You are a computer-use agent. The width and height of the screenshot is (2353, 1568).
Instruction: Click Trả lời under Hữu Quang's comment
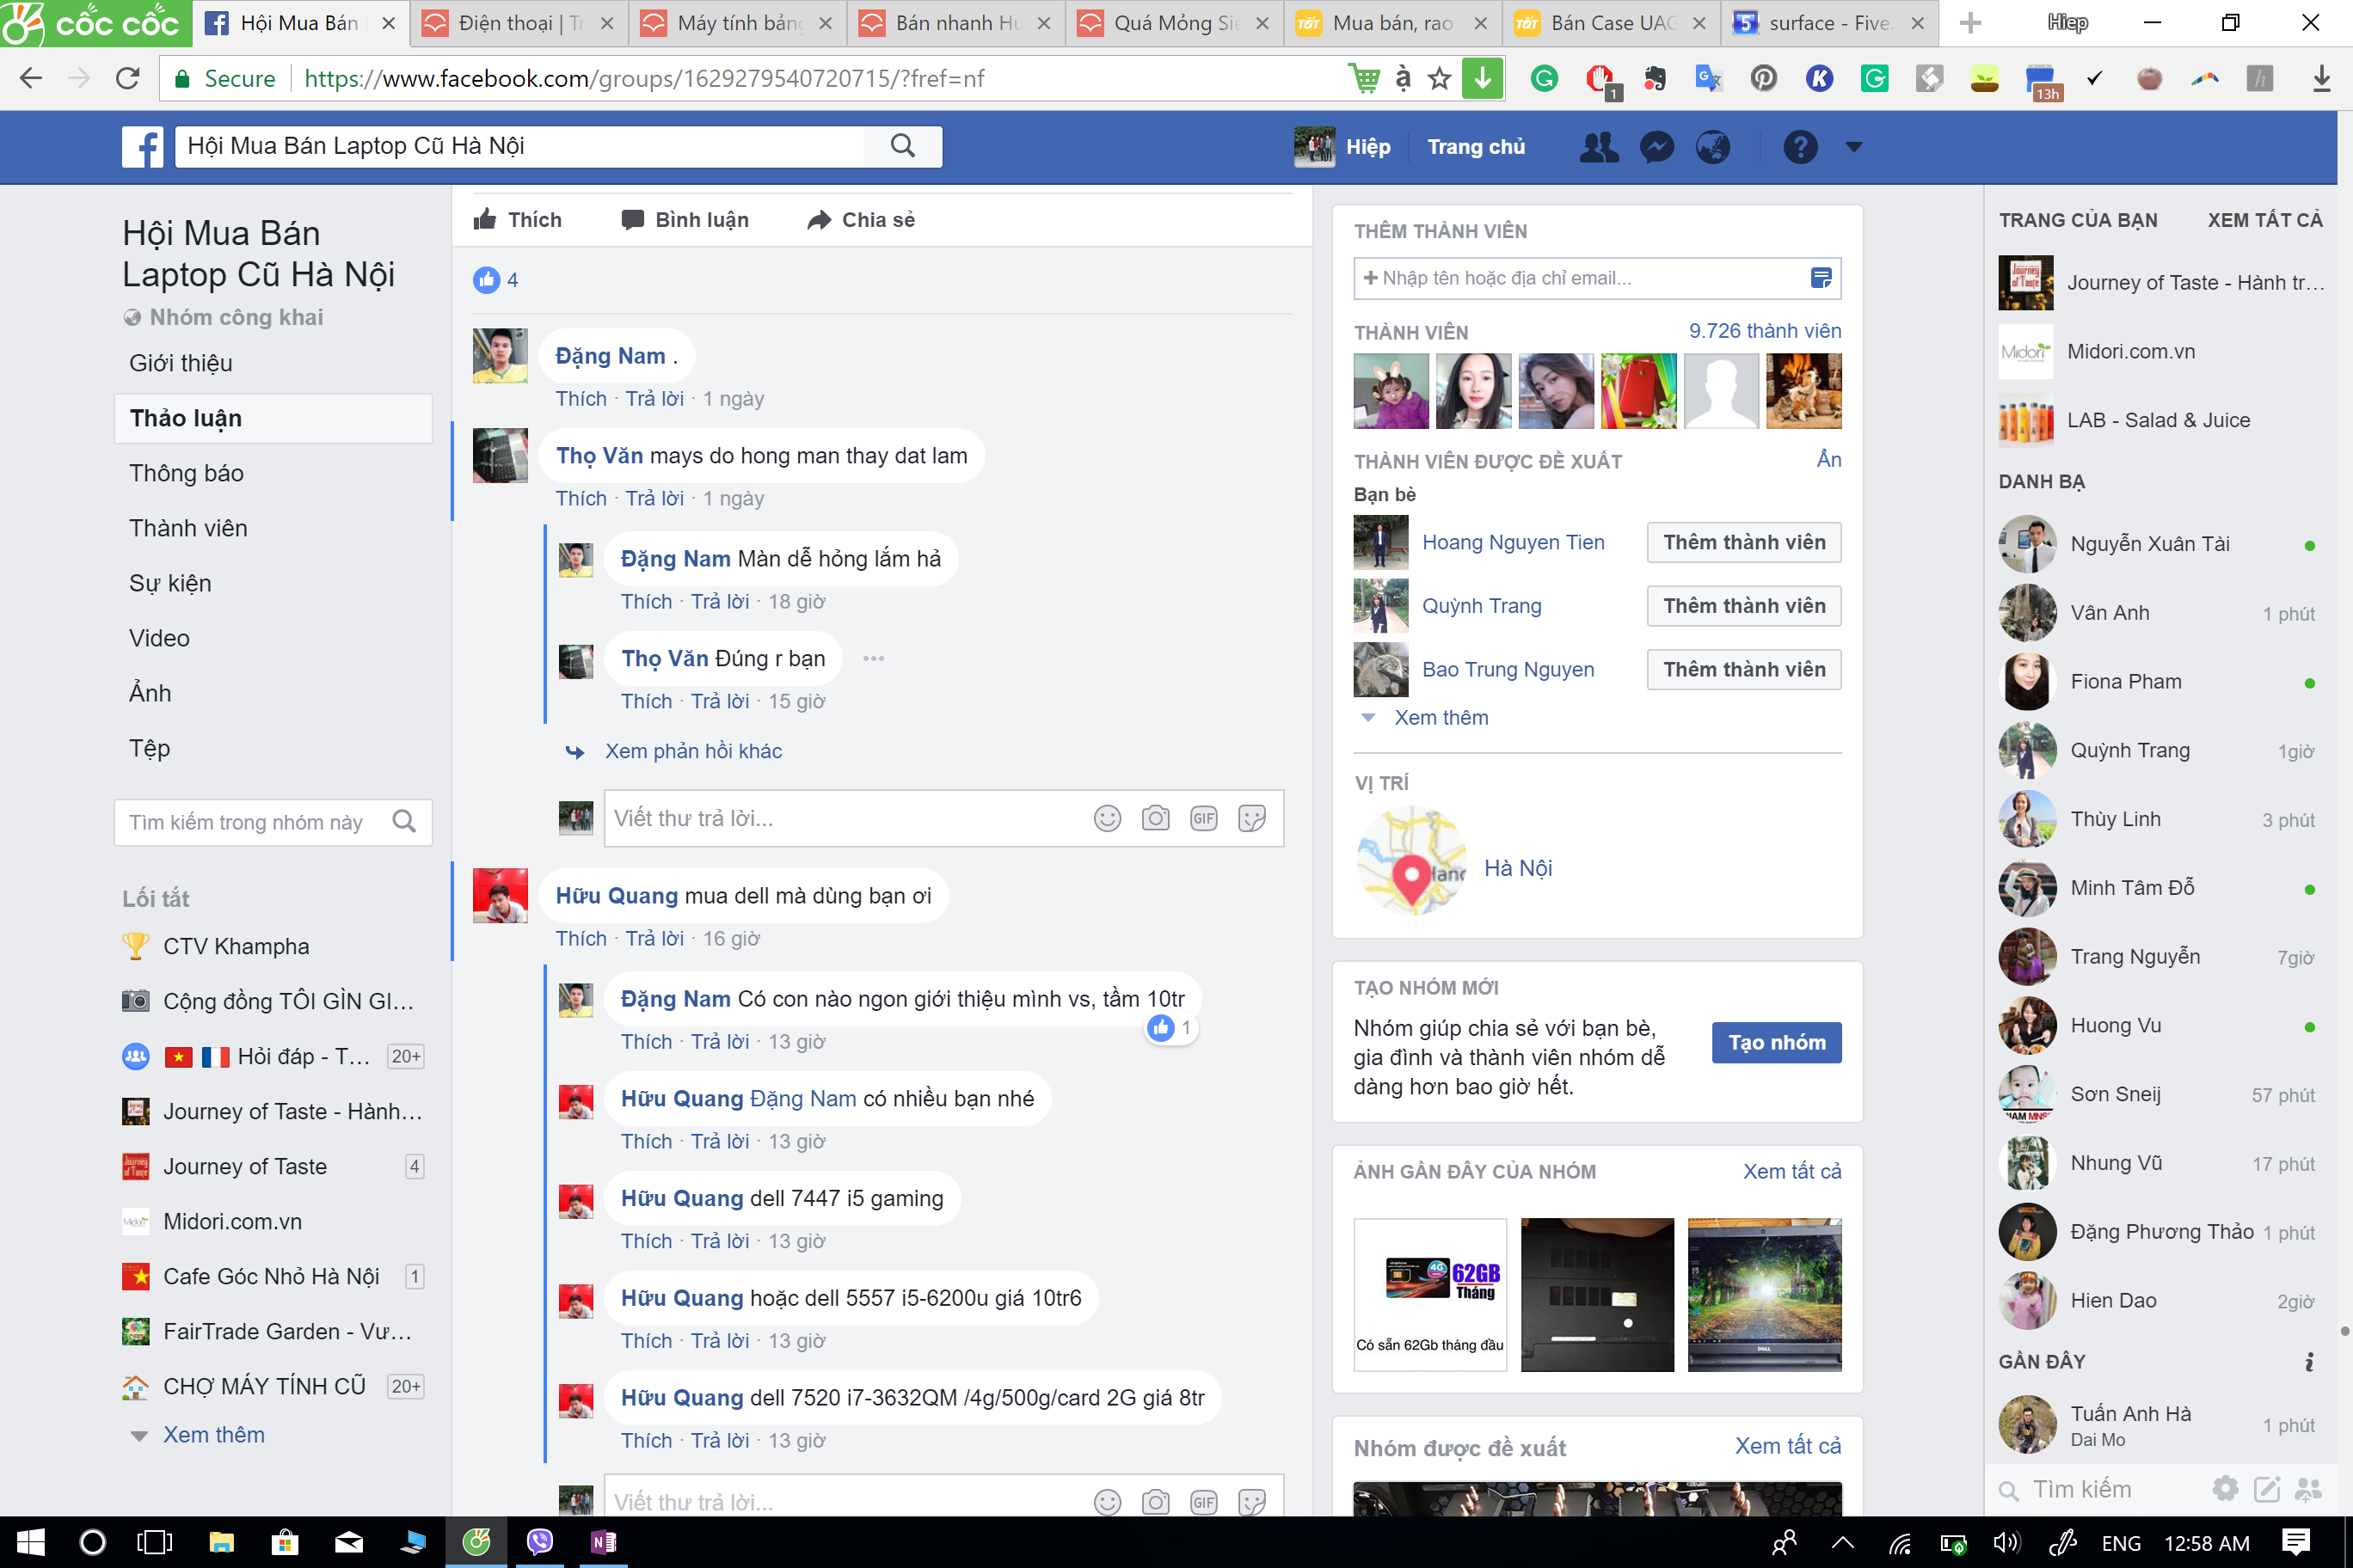pyautogui.click(x=654, y=938)
